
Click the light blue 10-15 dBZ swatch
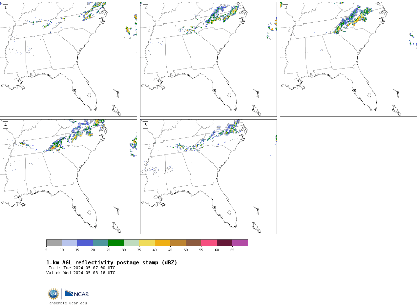[70, 243]
